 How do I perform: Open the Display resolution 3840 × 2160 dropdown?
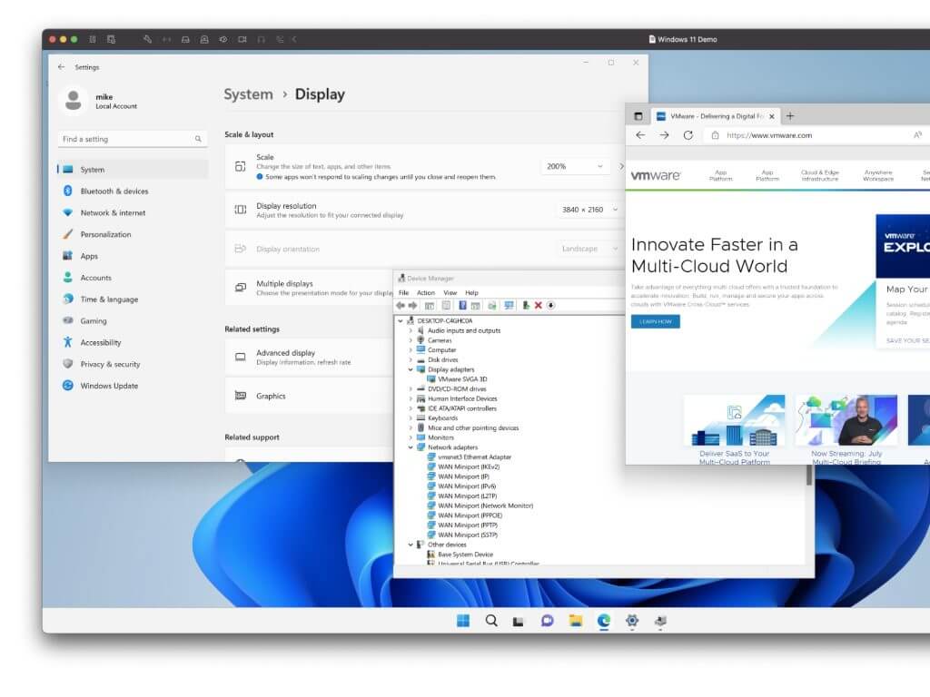point(588,210)
